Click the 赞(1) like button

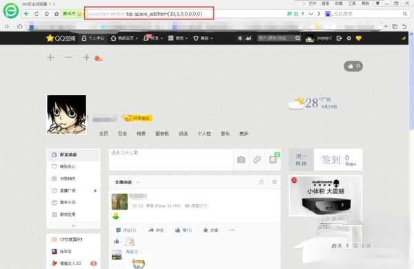(x=184, y=230)
